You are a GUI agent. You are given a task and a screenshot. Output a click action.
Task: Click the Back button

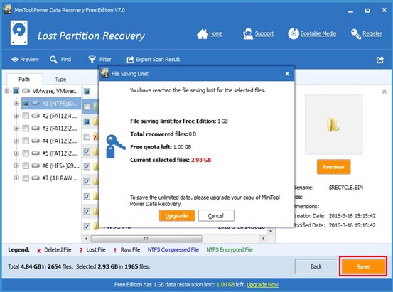316,266
